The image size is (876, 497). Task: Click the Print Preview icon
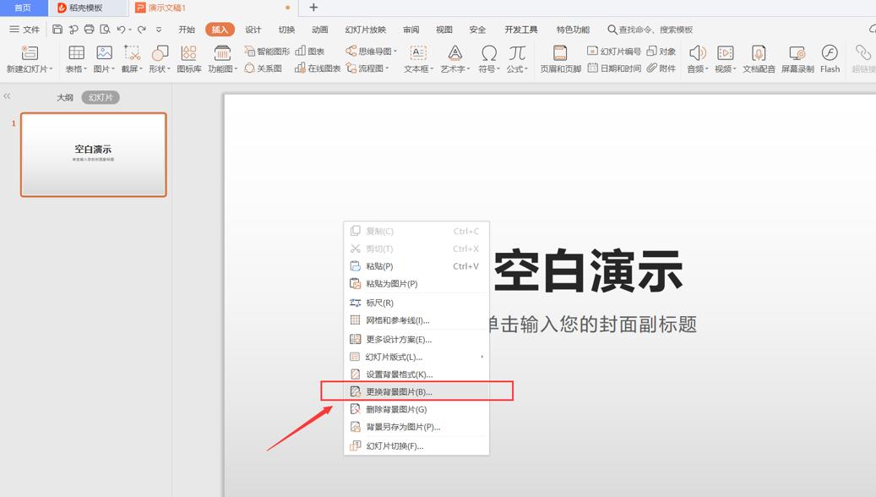105,29
